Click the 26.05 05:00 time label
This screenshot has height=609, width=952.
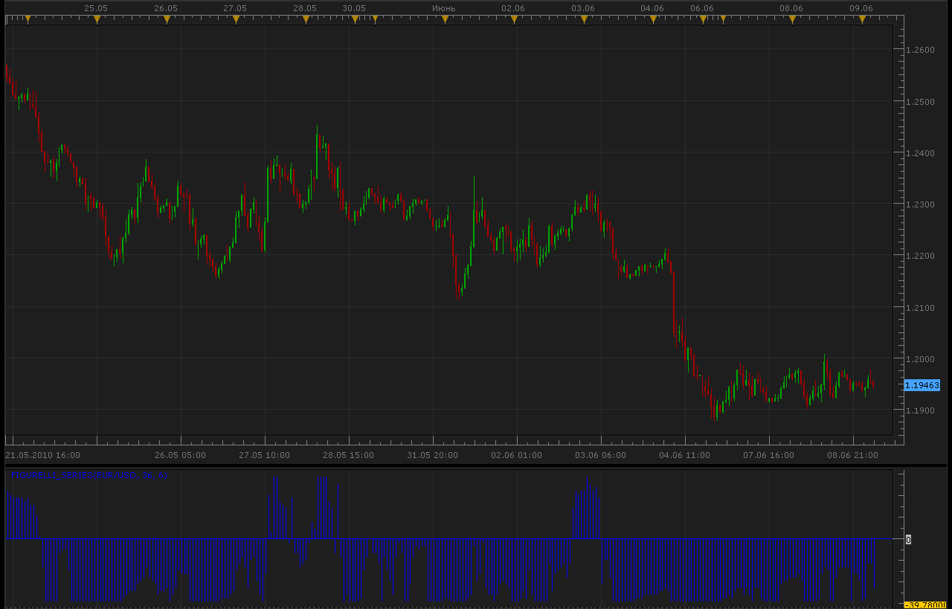tap(181, 455)
